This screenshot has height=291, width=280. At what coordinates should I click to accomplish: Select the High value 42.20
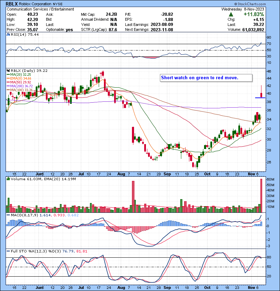[33, 20]
